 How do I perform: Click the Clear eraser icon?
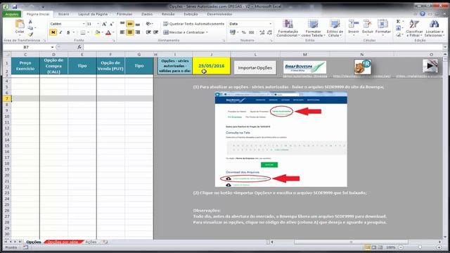(x=399, y=34)
